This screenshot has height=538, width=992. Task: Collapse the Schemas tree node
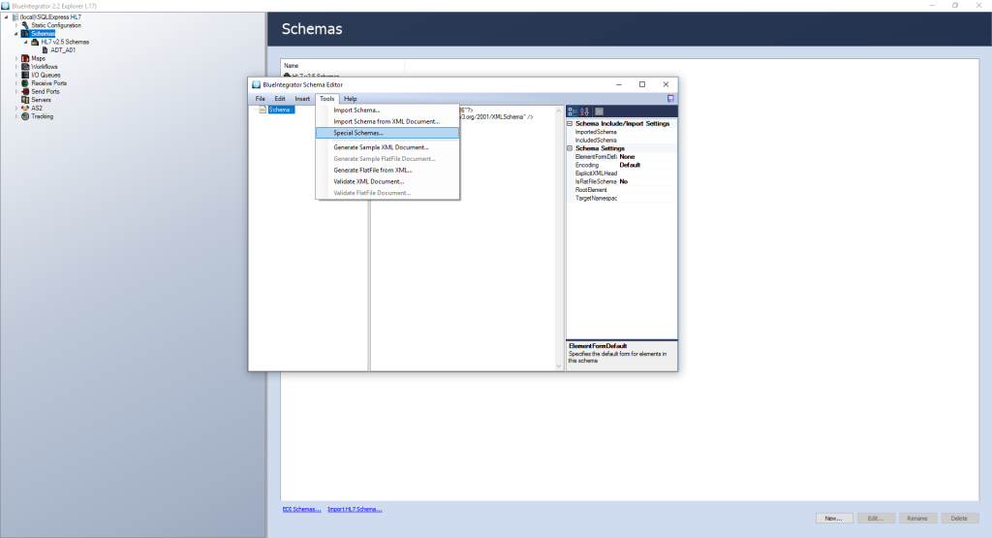pos(16,34)
